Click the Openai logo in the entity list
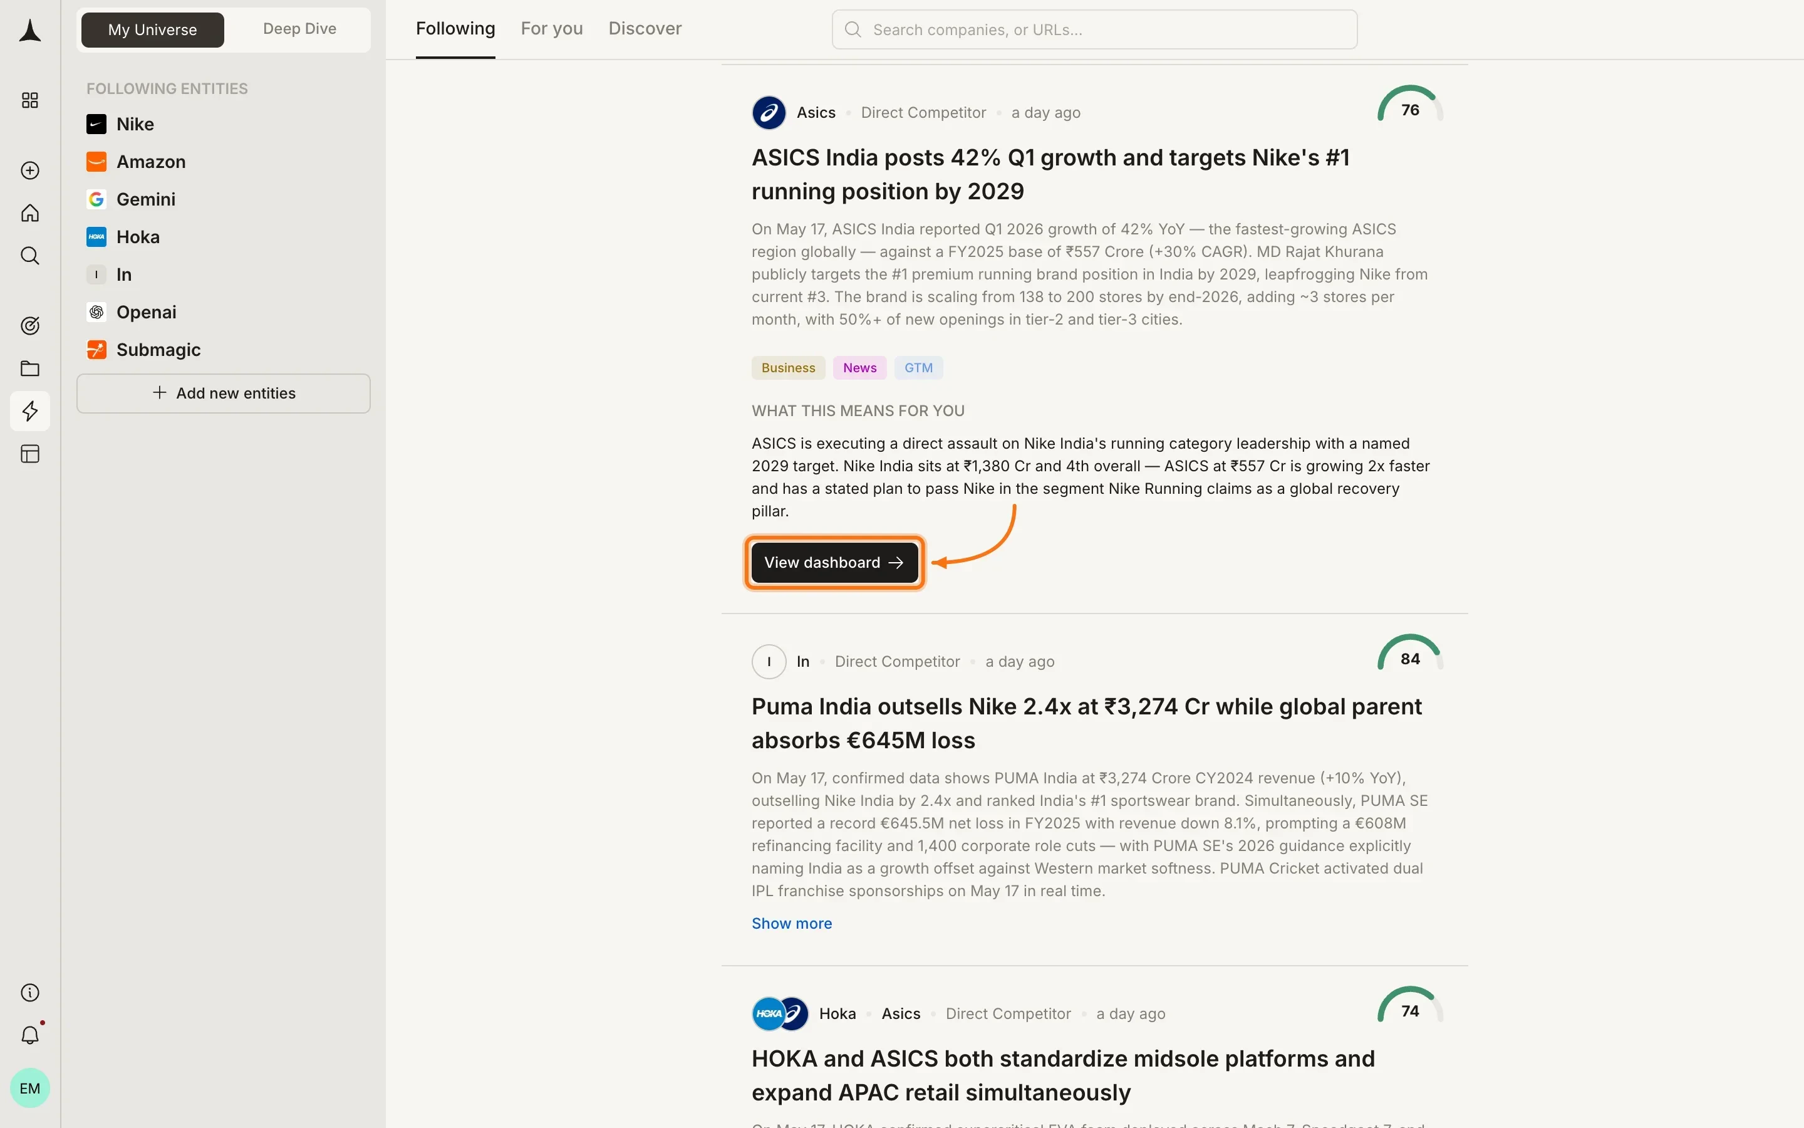The image size is (1804, 1128). (x=96, y=312)
